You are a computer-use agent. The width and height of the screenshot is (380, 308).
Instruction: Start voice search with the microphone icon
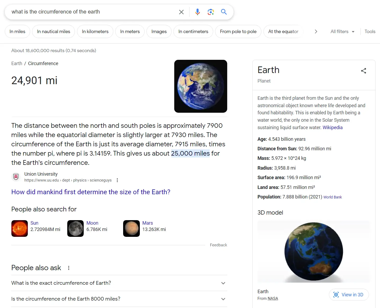[x=198, y=12]
